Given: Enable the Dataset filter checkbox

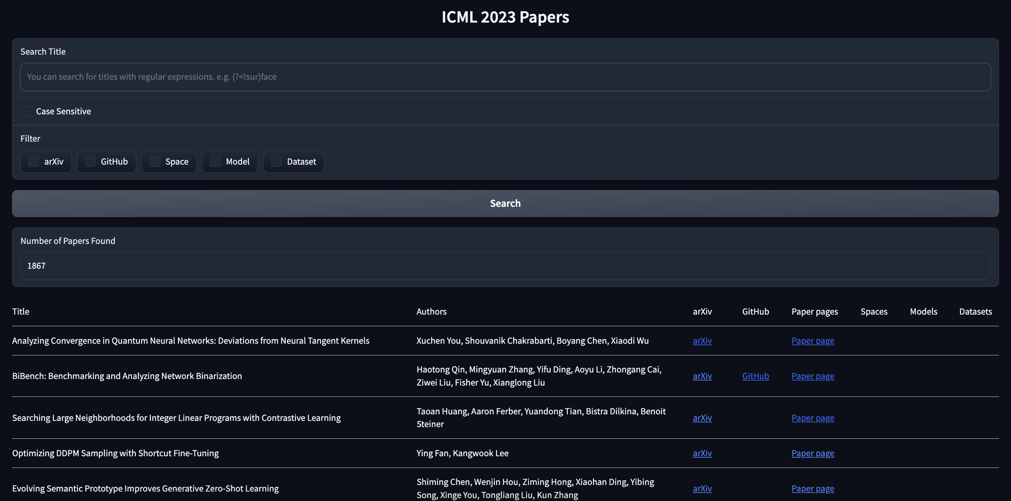Looking at the screenshot, I should pyautogui.click(x=276, y=161).
